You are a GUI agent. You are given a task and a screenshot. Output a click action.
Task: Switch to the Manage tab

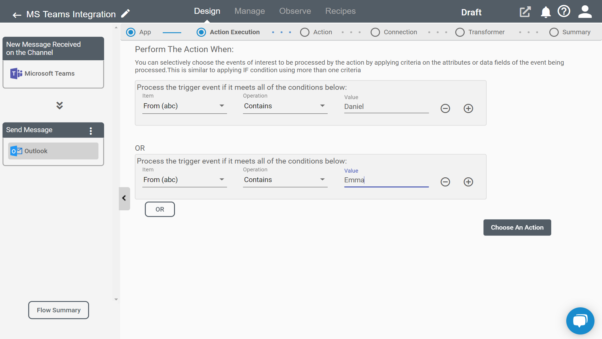250,11
